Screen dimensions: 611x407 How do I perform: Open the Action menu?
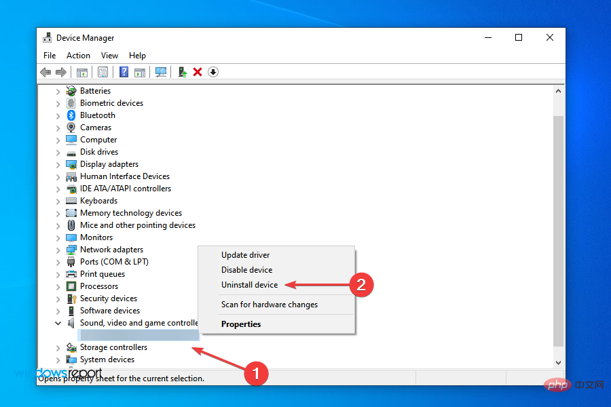point(78,55)
